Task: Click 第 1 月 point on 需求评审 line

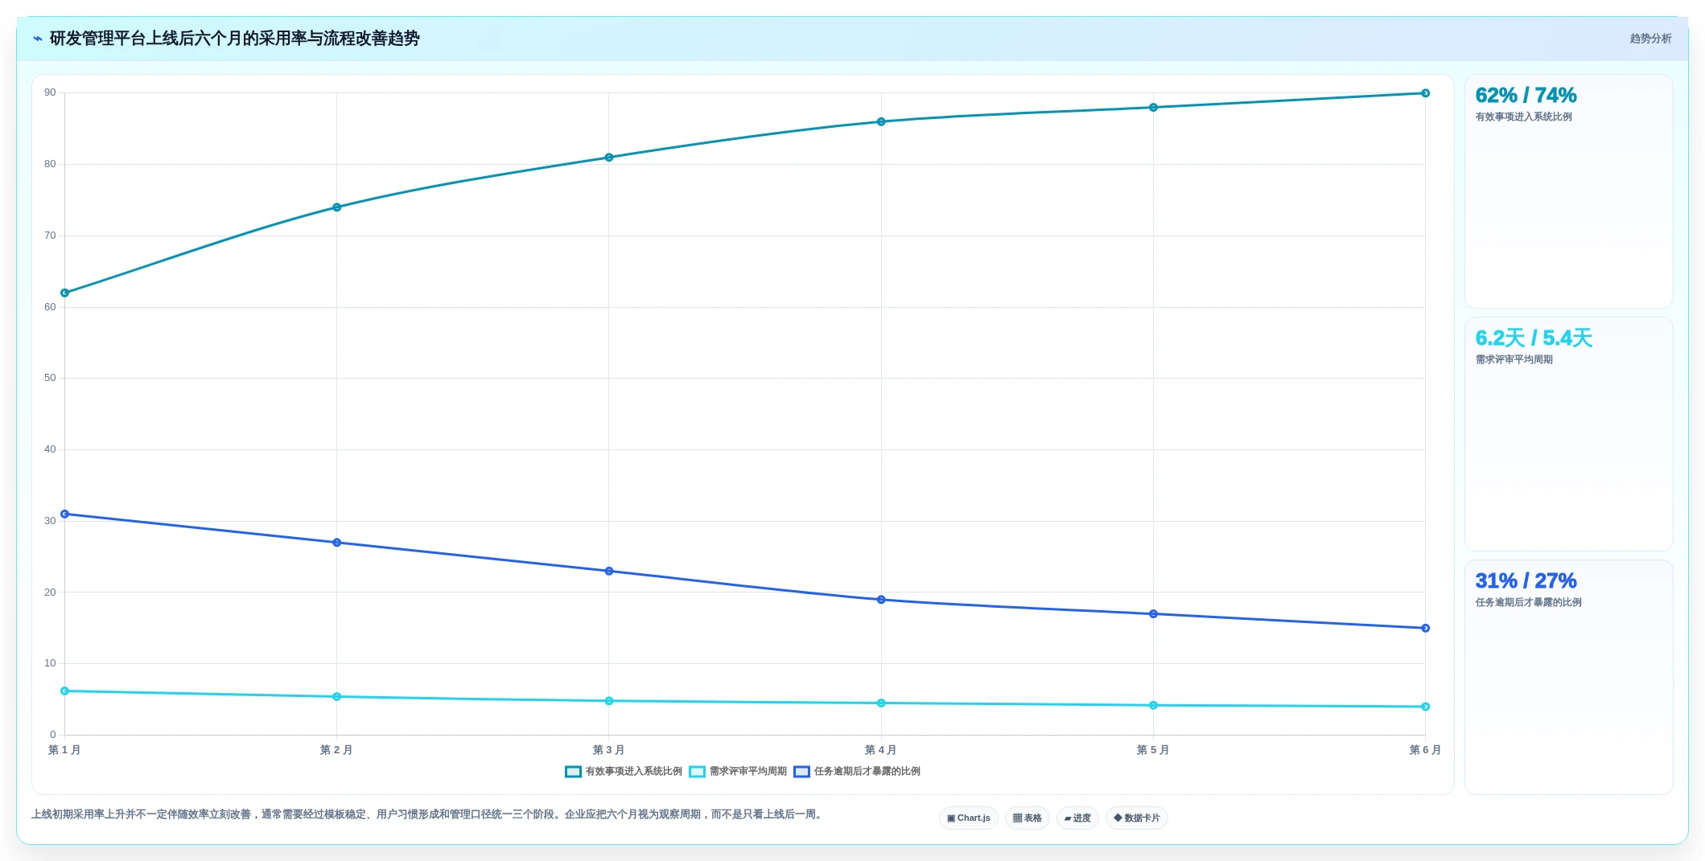Action: click(x=65, y=691)
